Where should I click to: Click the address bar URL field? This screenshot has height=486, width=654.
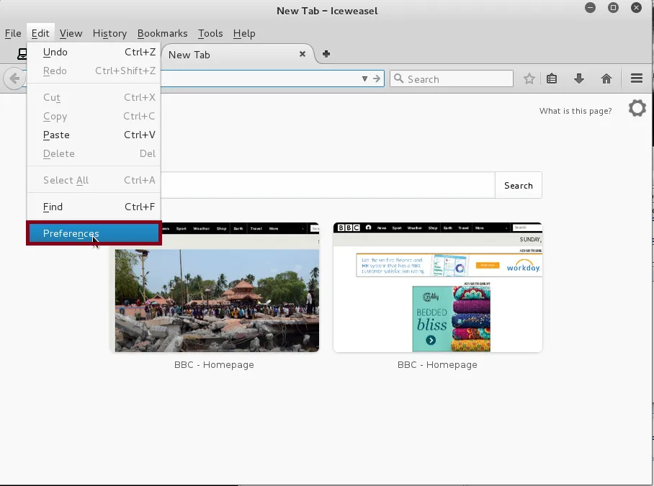[261, 78]
